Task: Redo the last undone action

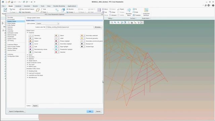Action: 19,2
